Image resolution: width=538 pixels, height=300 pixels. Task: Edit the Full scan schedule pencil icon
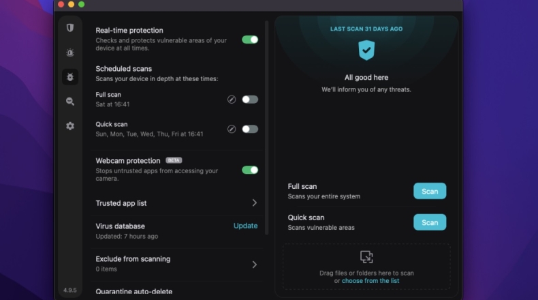click(x=232, y=100)
